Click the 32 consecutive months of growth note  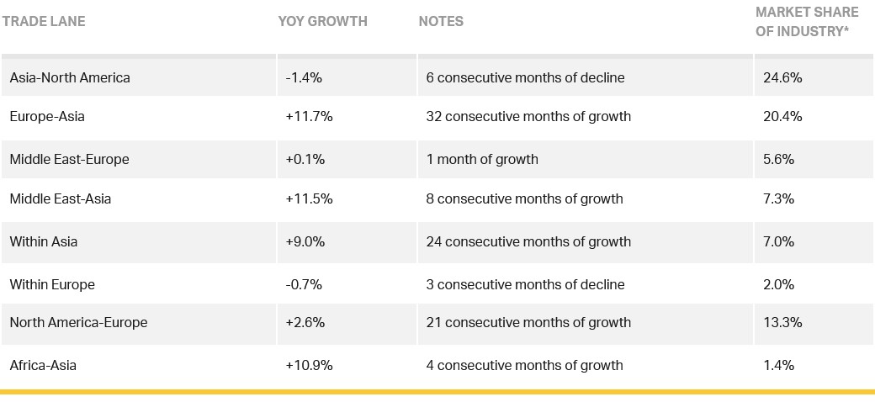pos(528,117)
